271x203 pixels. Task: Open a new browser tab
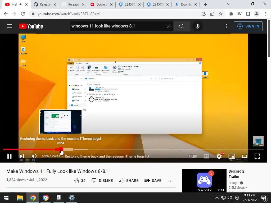[205, 4]
